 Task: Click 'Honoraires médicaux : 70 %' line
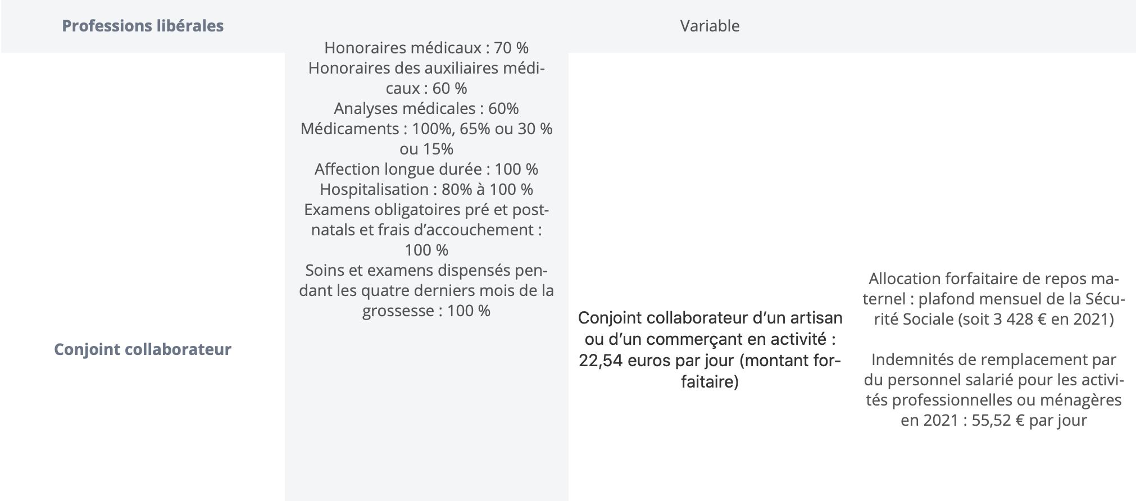(x=426, y=48)
